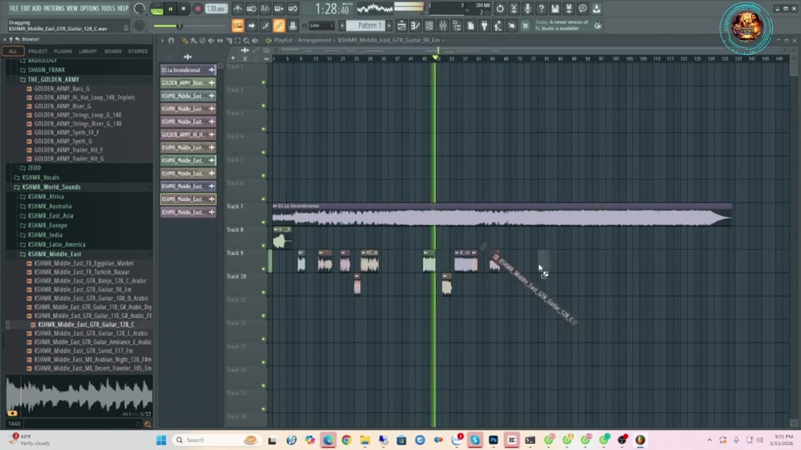Select the Paint brush tool in Playlist

[x=193, y=41]
